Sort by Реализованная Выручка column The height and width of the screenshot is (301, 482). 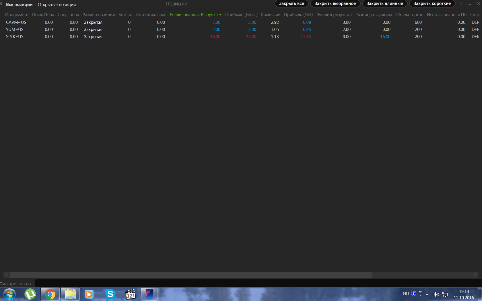click(194, 15)
